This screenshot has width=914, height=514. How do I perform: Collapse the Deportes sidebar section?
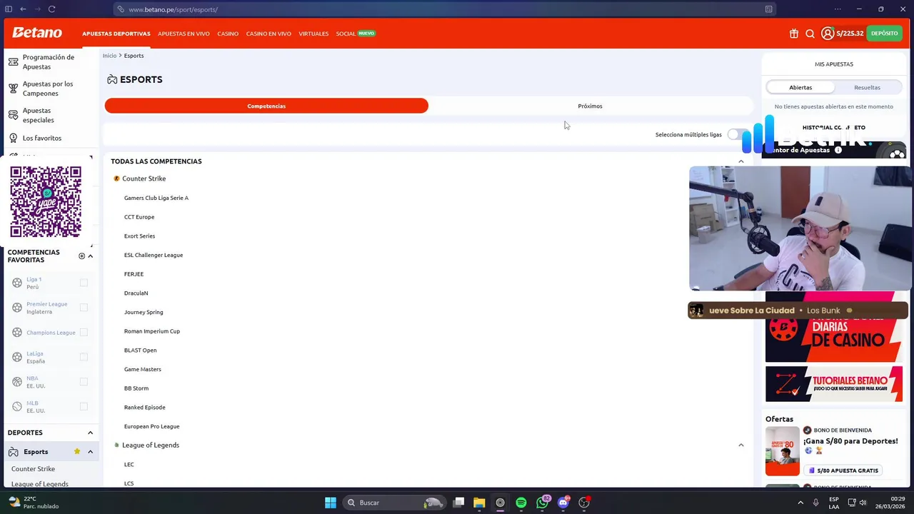pyautogui.click(x=90, y=433)
